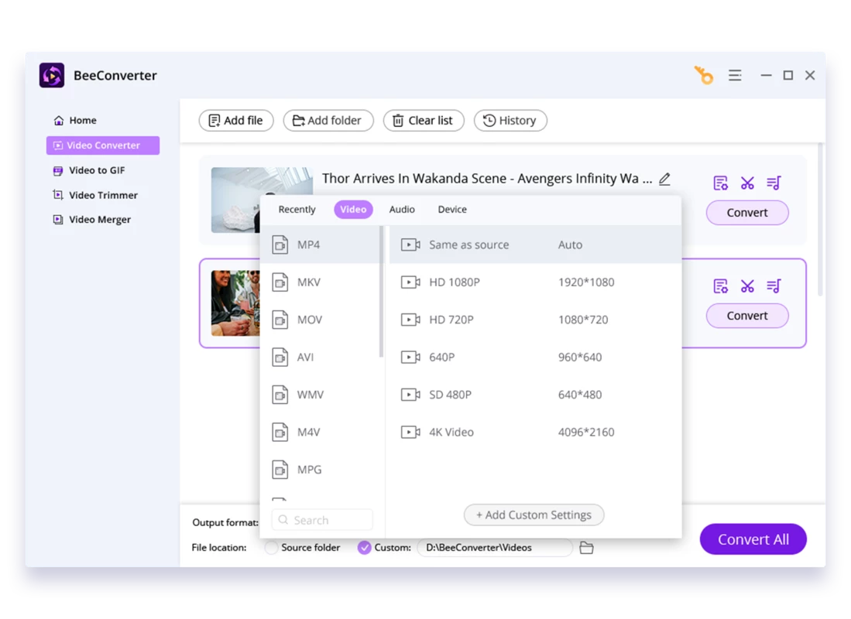Choose HD 1080P resolution
Image resolution: width=851 pixels, height=619 pixels.
tap(535, 282)
